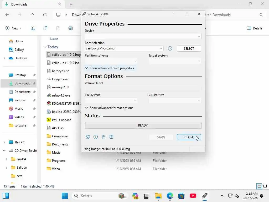Click the Cut icon in Explorer toolbar
This screenshot has height=202, width=269.
(33, 28)
